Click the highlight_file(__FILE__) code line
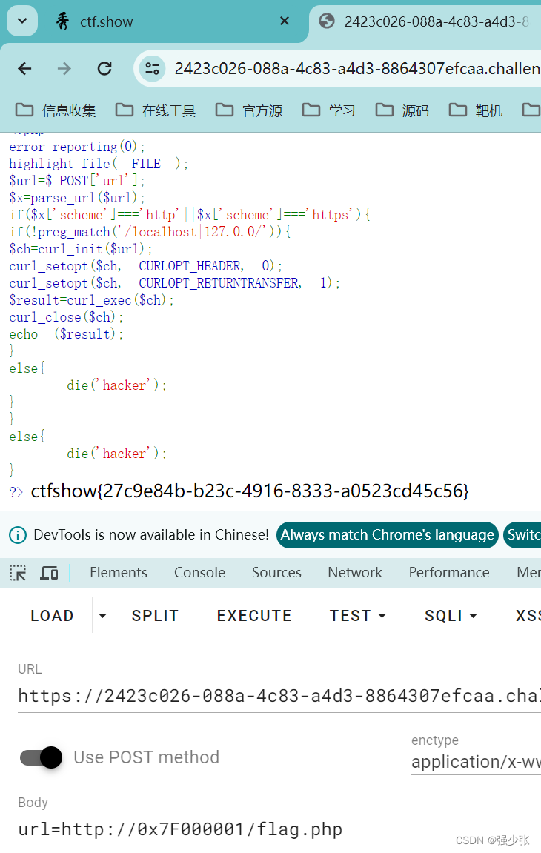The image size is (541, 853). 99,164
